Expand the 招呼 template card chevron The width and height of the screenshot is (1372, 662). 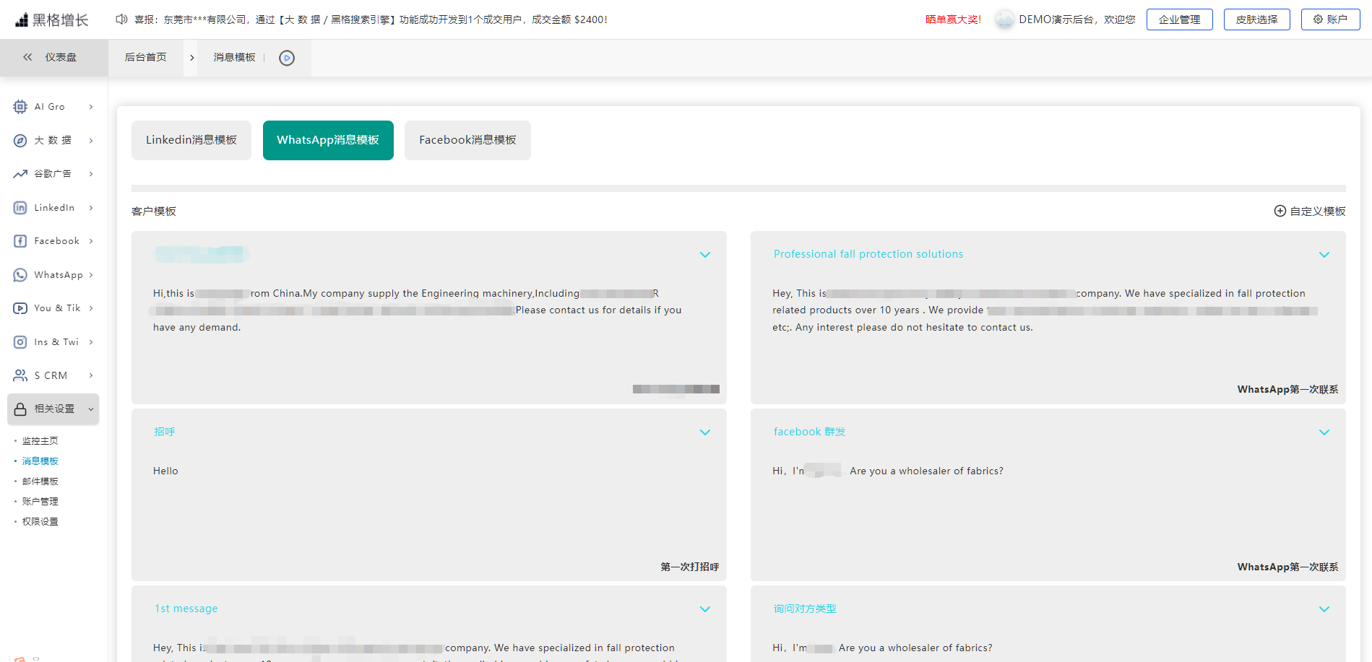click(704, 432)
